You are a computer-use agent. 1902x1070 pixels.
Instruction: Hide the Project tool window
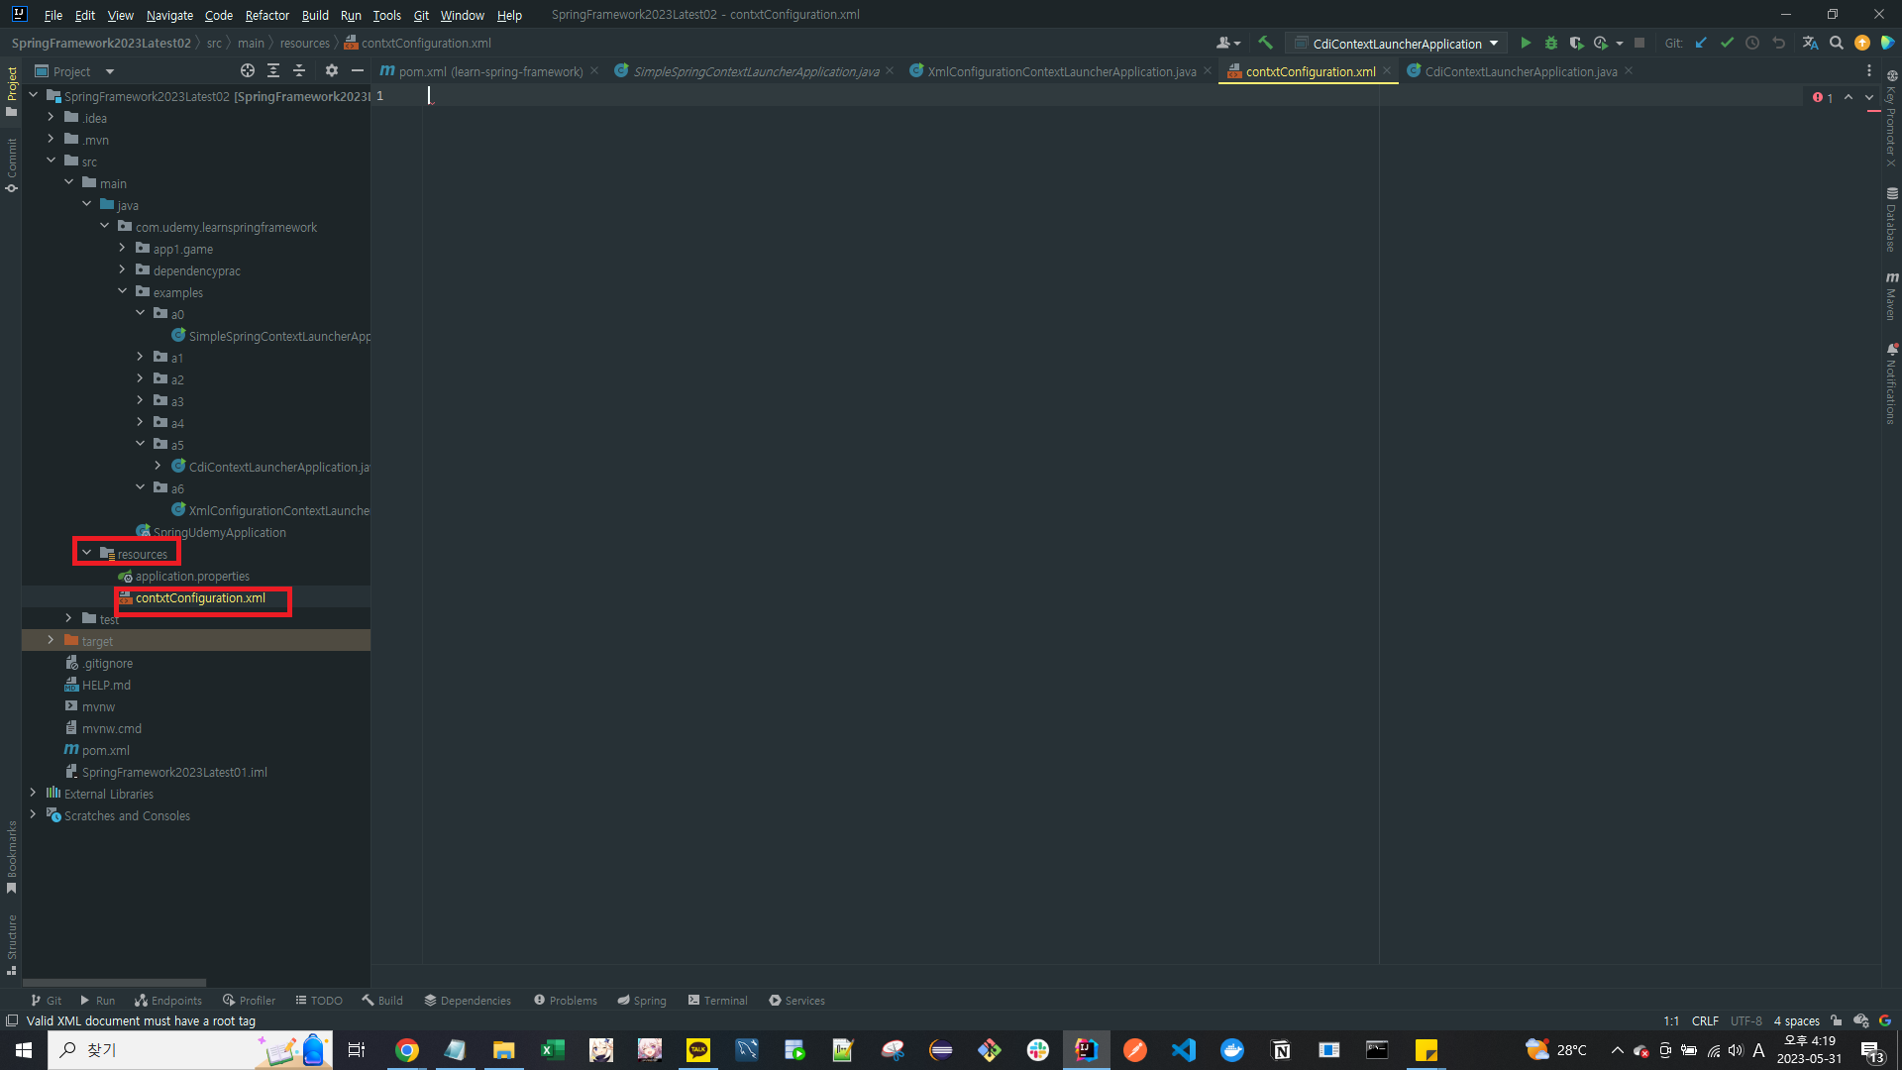coord(357,70)
